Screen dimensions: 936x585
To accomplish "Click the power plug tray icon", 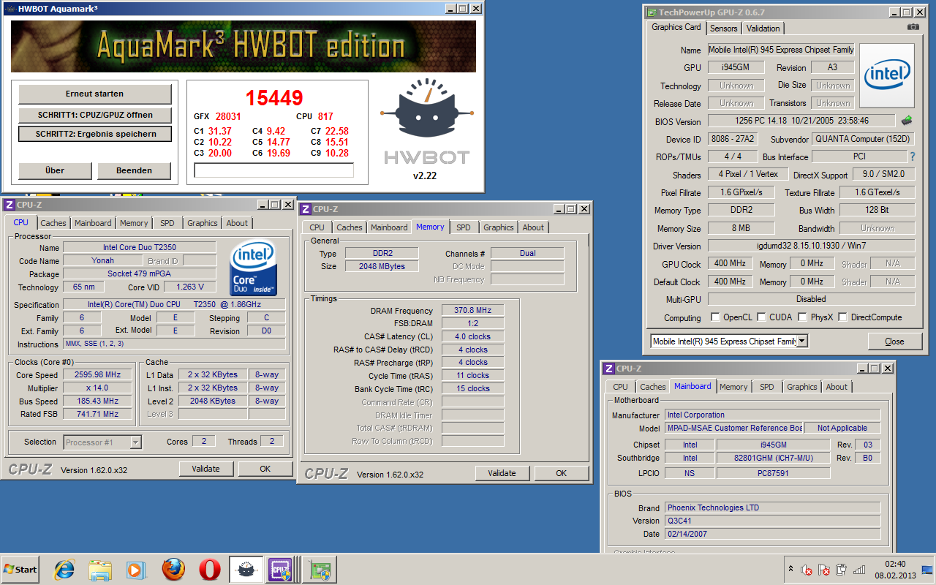I will (842, 570).
